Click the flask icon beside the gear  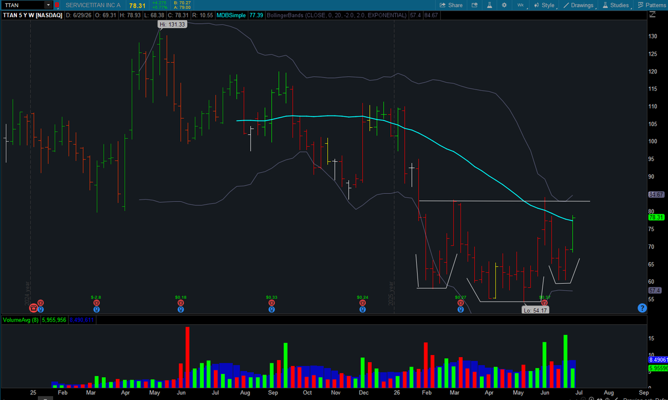coord(489,5)
